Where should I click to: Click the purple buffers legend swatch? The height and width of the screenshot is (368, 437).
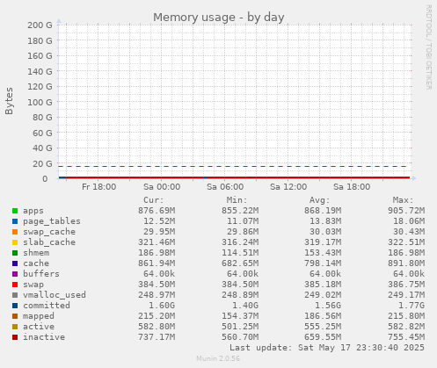(15, 274)
